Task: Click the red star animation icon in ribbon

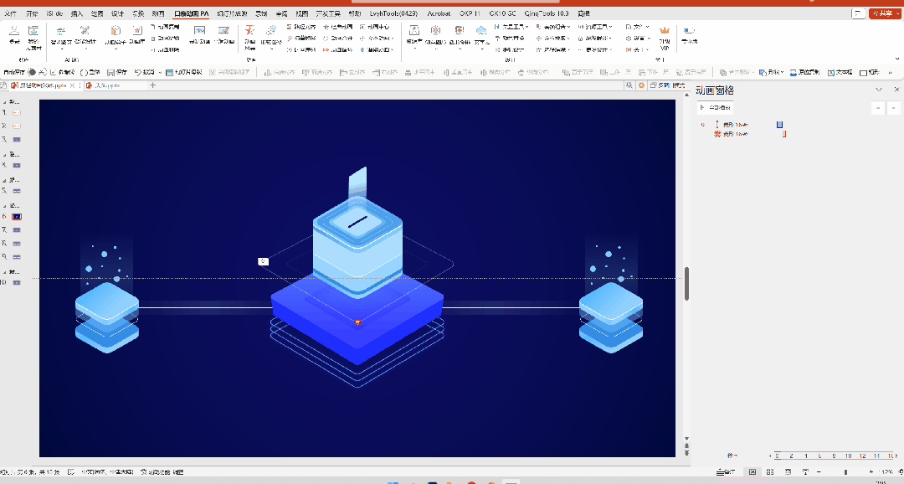Action: (x=249, y=30)
